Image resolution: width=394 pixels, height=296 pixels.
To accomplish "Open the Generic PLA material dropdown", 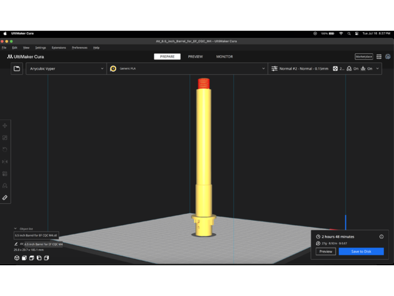I will point(188,68).
